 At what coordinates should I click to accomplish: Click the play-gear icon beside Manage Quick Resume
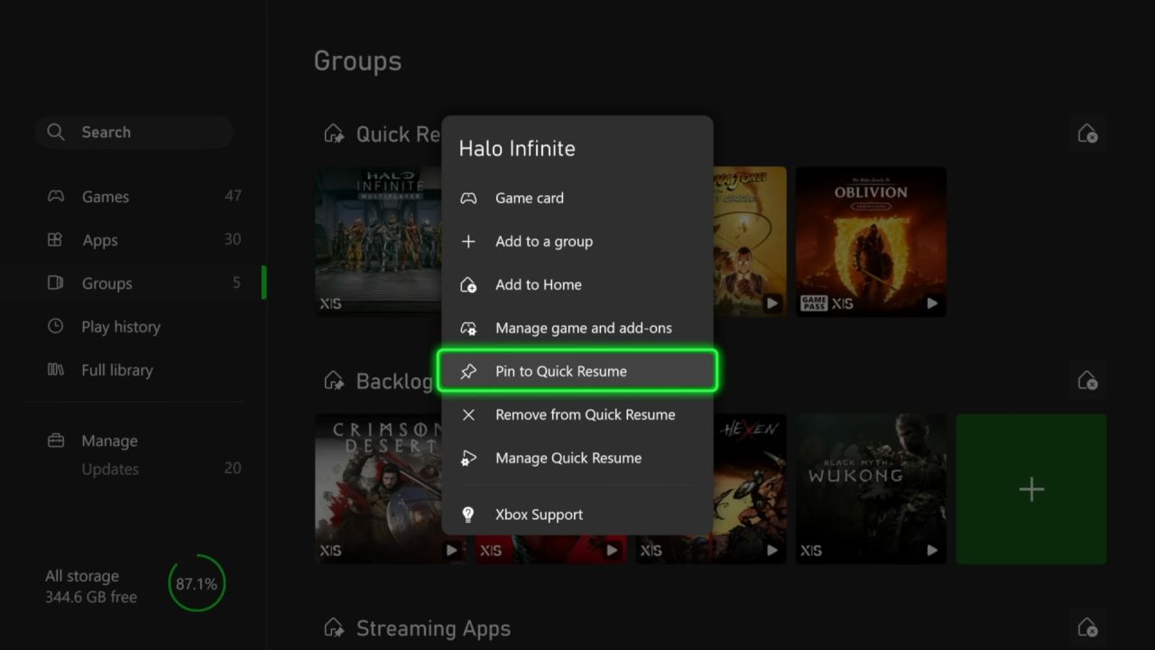468,458
